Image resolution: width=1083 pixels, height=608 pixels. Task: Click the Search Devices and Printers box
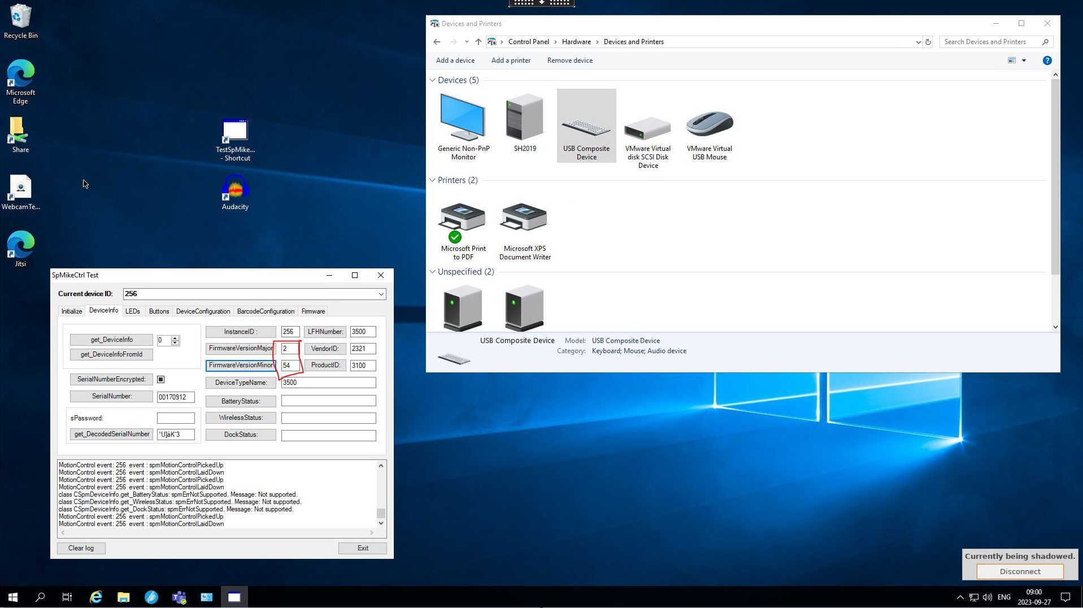tap(991, 42)
